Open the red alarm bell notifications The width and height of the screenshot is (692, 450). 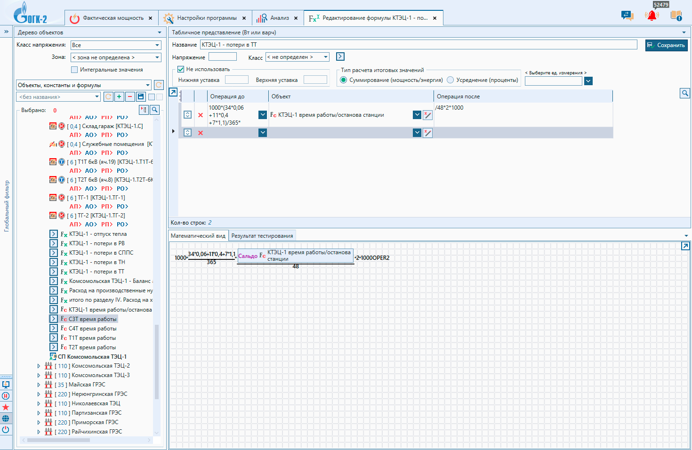click(652, 16)
